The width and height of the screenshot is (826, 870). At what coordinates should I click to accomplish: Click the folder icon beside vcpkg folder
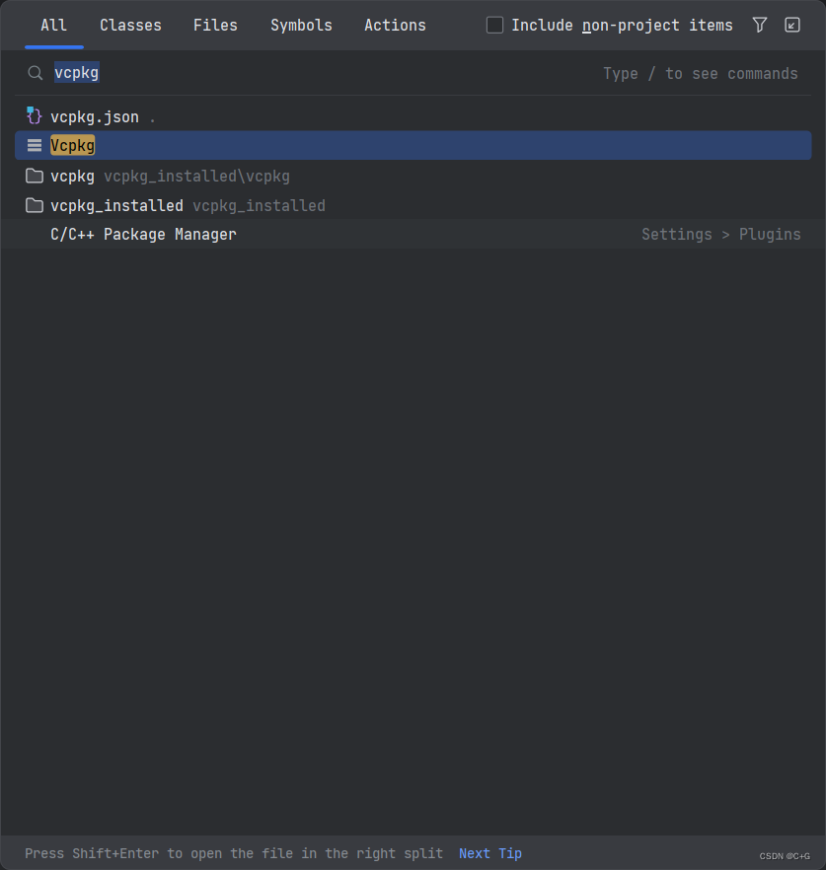coord(35,176)
